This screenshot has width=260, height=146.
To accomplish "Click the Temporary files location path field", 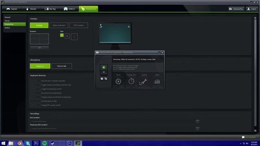I will pyautogui.click(x=112, y=129).
